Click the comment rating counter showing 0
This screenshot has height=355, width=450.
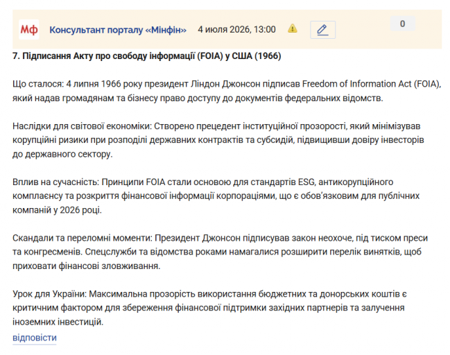click(x=402, y=24)
